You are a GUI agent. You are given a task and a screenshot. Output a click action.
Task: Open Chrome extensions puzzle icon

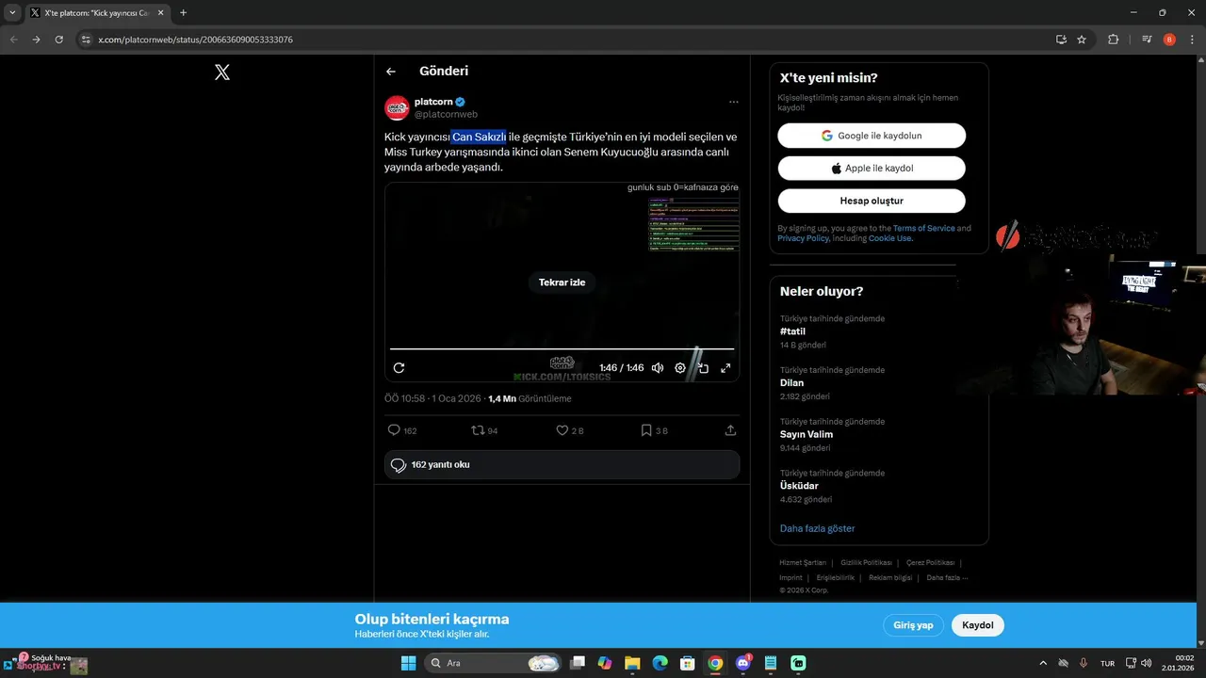tap(1113, 40)
